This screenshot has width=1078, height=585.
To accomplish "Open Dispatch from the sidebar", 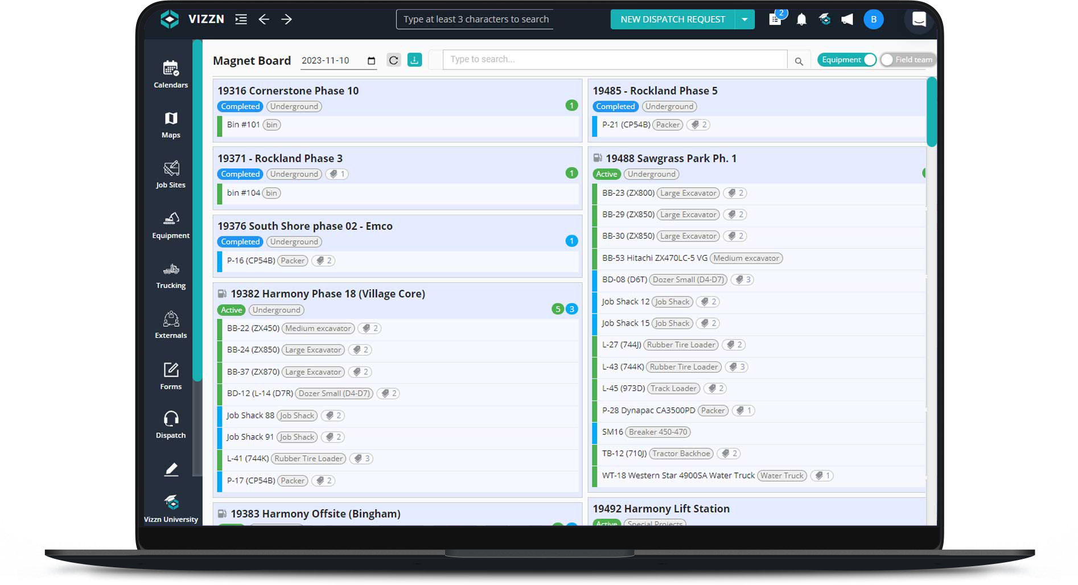I will coord(170,425).
